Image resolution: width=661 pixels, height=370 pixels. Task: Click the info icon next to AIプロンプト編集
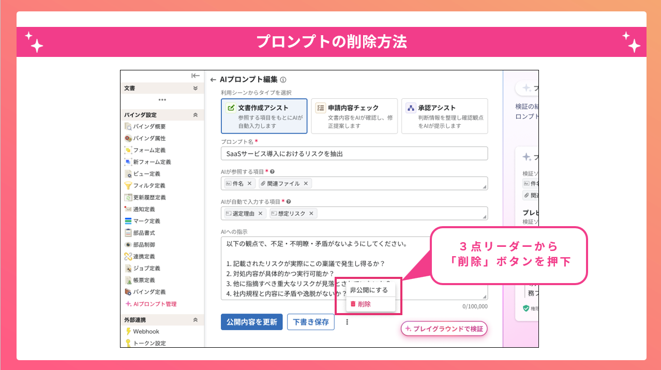(x=283, y=80)
